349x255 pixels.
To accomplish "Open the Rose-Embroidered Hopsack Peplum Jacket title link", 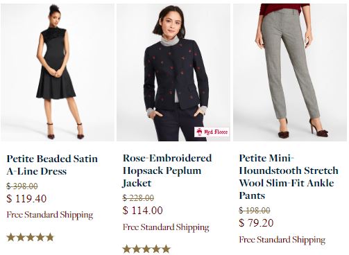I will pyautogui.click(x=167, y=170).
